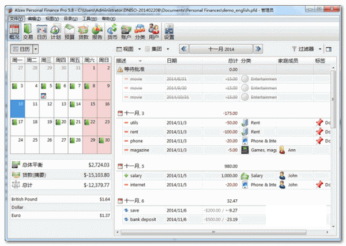Click the pin flag on the rent row

pos(319,132)
